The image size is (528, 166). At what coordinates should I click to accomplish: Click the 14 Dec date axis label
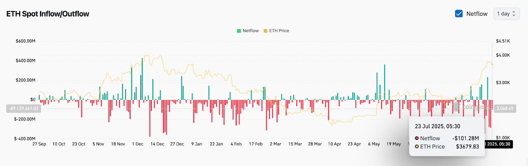coord(157,144)
